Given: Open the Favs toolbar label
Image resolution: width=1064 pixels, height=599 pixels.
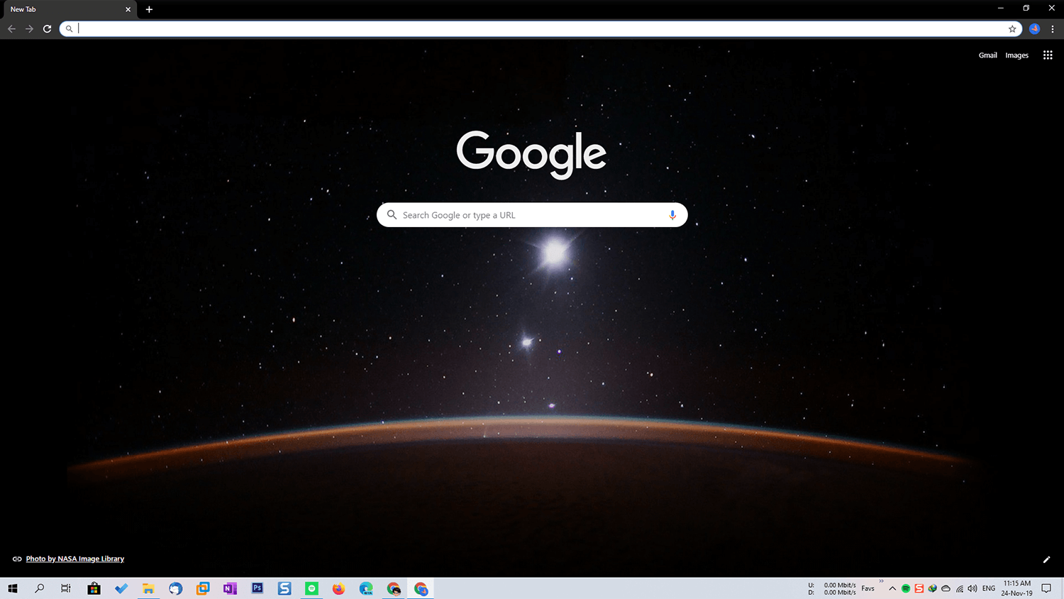Looking at the screenshot, I should tap(868, 588).
